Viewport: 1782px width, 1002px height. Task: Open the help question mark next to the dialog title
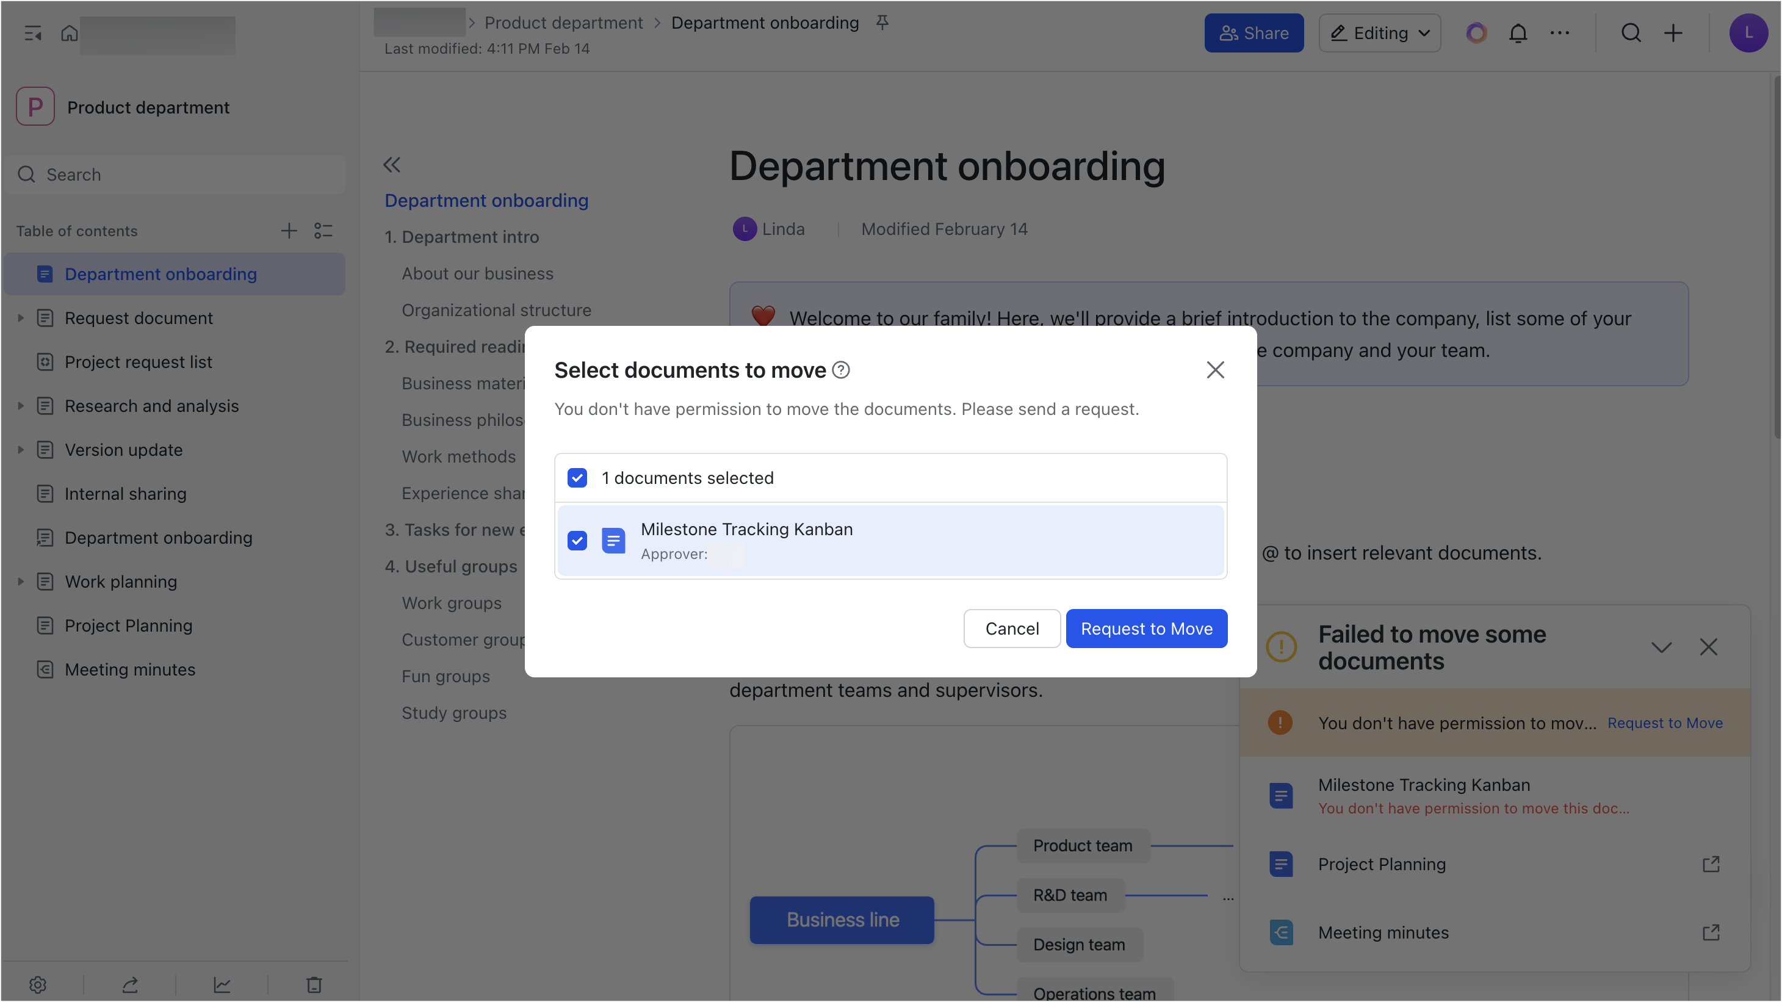click(840, 370)
